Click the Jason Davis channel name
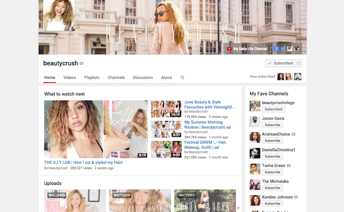This screenshot has width=344, height=212. pyautogui.click(x=273, y=118)
